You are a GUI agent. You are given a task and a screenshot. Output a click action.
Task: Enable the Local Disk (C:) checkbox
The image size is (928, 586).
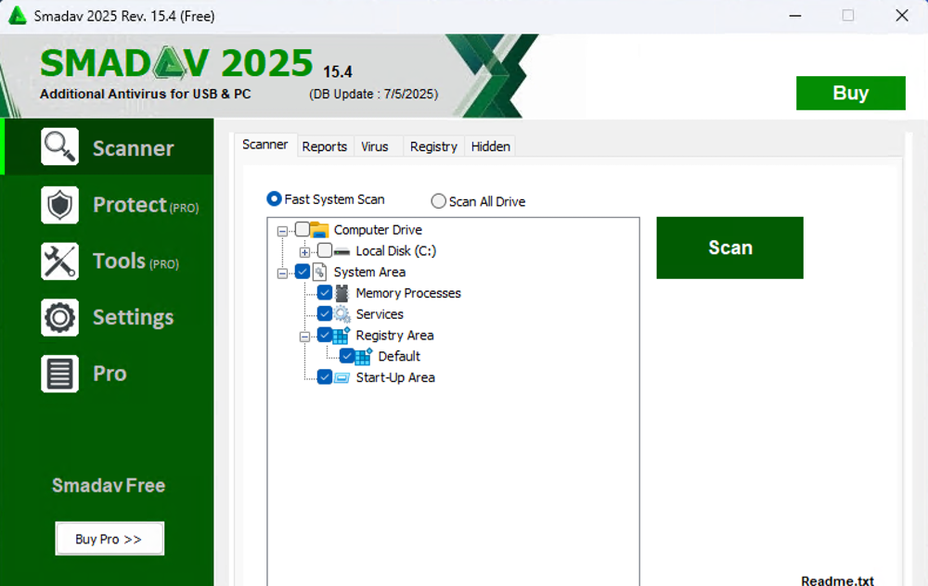(x=325, y=251)
